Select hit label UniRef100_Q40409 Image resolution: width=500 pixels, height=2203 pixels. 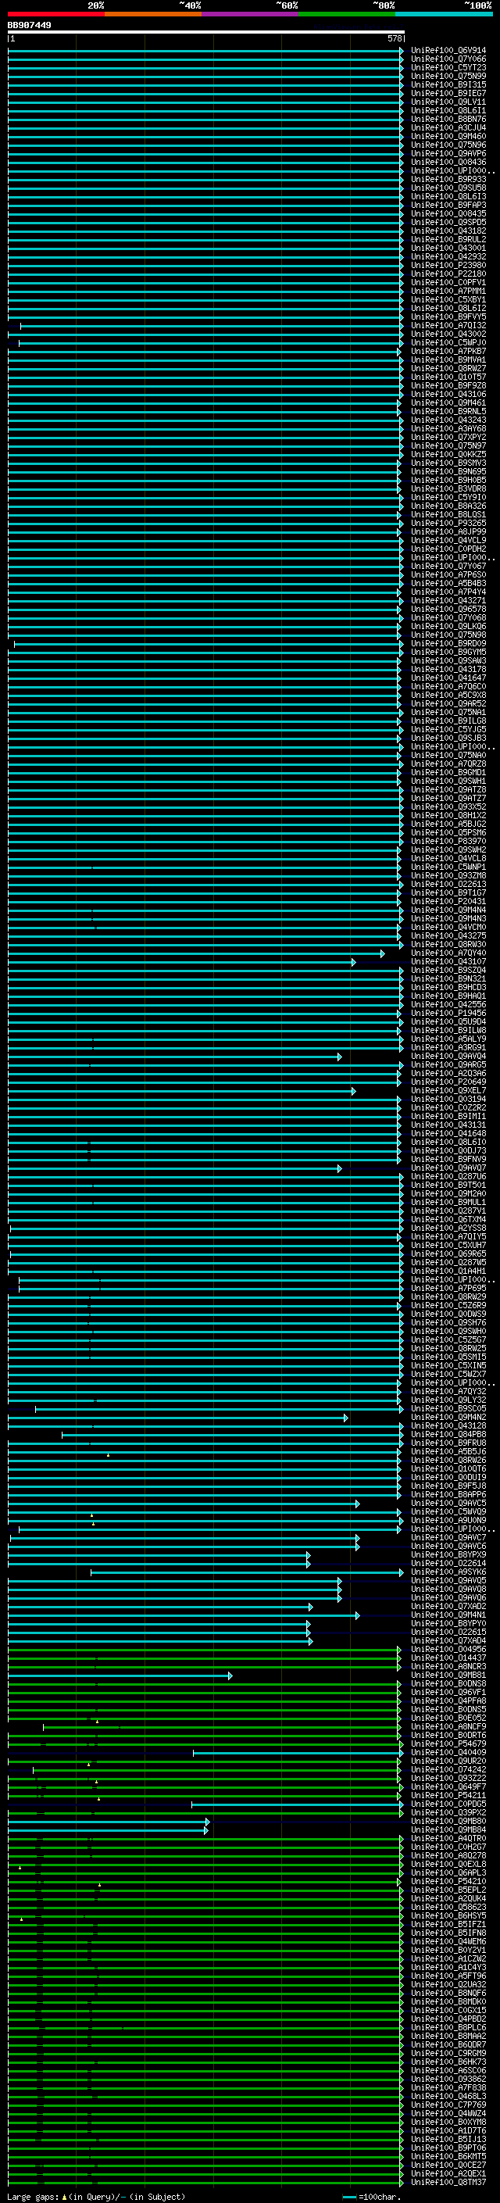coord(448,1752)
